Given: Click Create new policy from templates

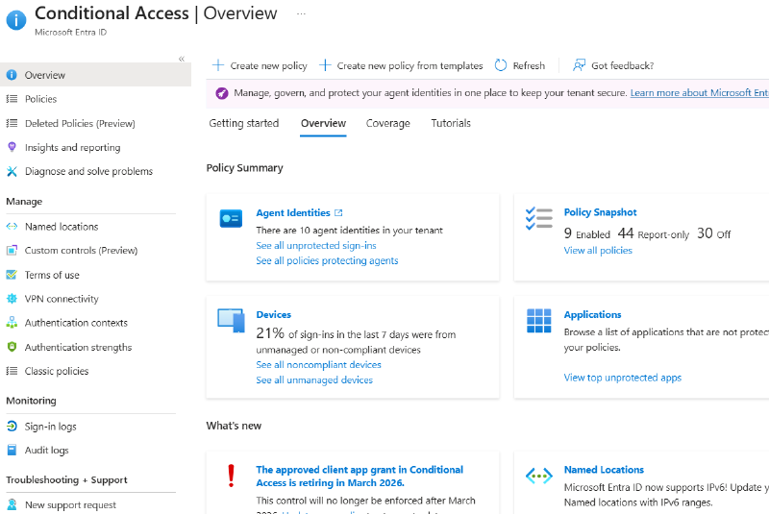Looking at the screenshot, I should [409, 65].
